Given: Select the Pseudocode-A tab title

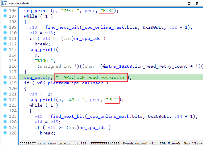Looking at the screenshot, I should 18,3.
